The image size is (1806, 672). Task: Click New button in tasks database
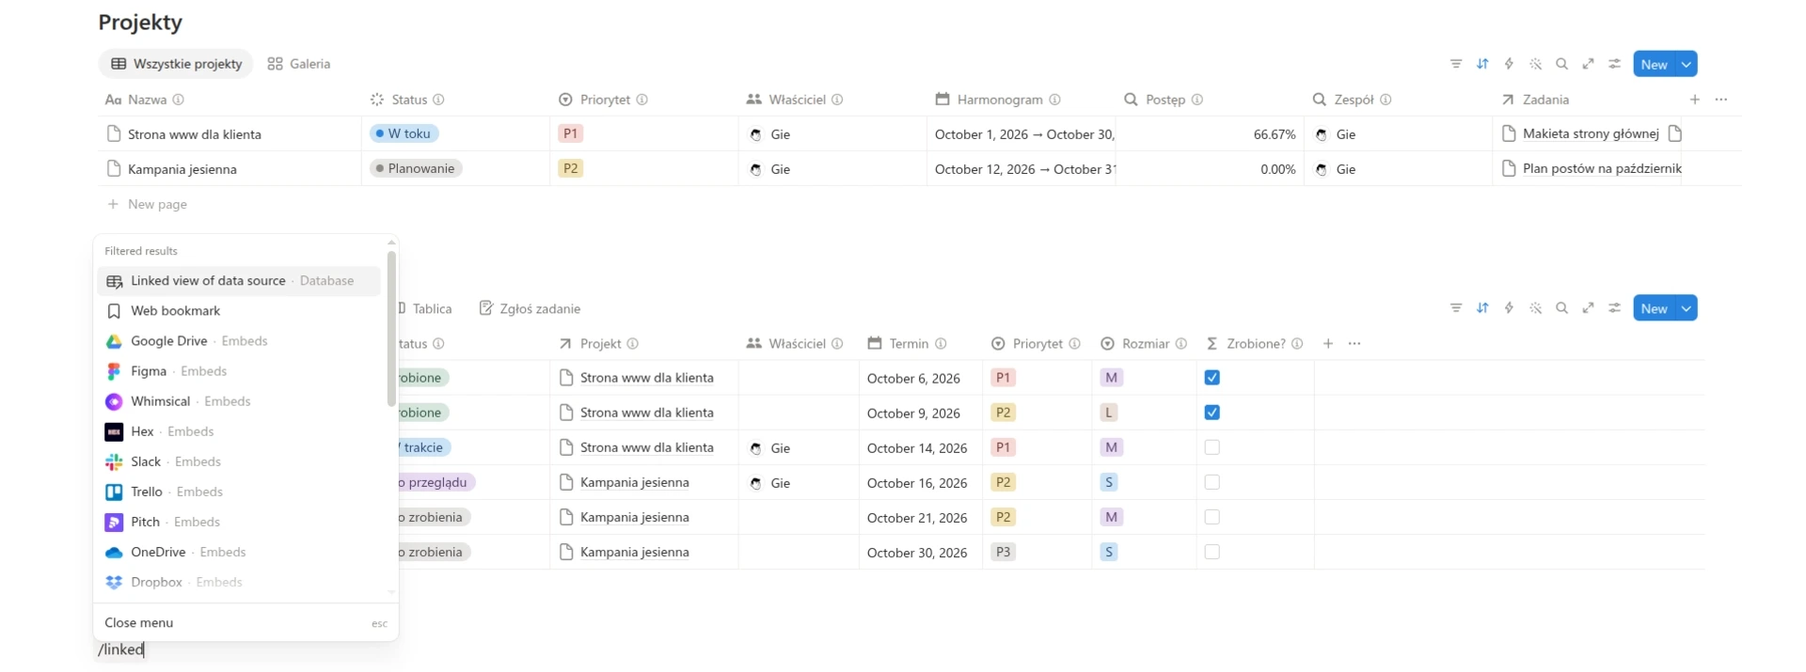(x=1655, y=308)
